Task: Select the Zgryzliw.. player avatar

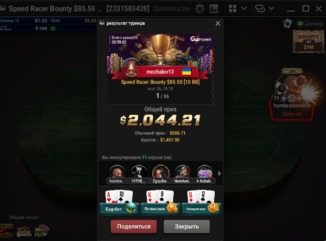Action: pos(161,175)
